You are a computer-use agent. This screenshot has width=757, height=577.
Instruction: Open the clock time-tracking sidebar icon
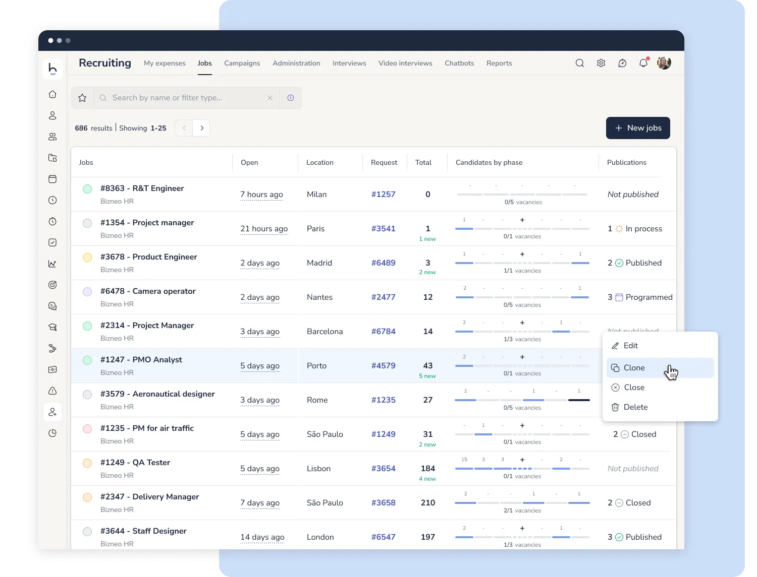pyautogui.click(x=52, y=200)
